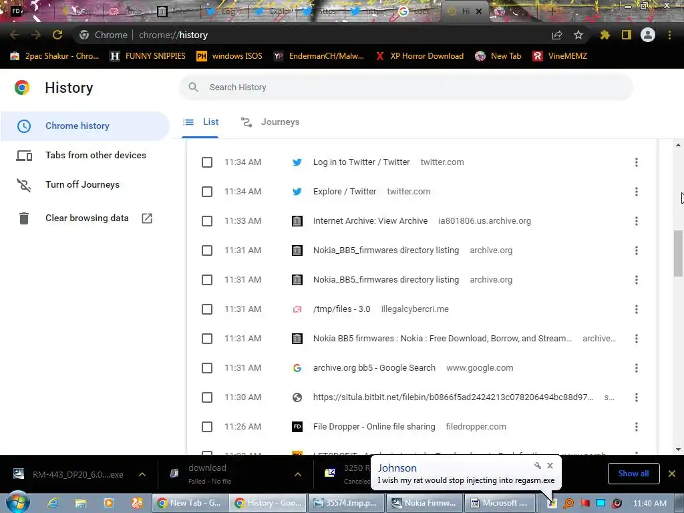Open the VineMEMZ bookmark
Screen dimensions: 684x513
coord(560,56)
